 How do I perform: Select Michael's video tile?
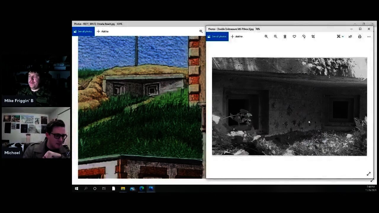[36, 133]
